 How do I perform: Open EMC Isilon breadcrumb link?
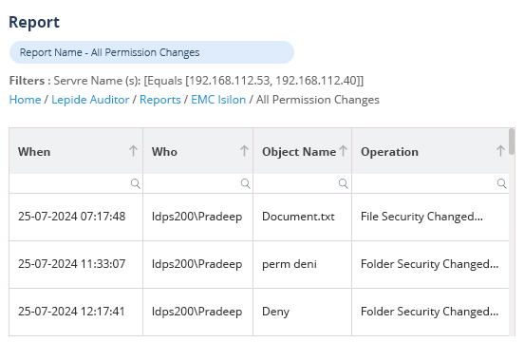coord(218,100)
